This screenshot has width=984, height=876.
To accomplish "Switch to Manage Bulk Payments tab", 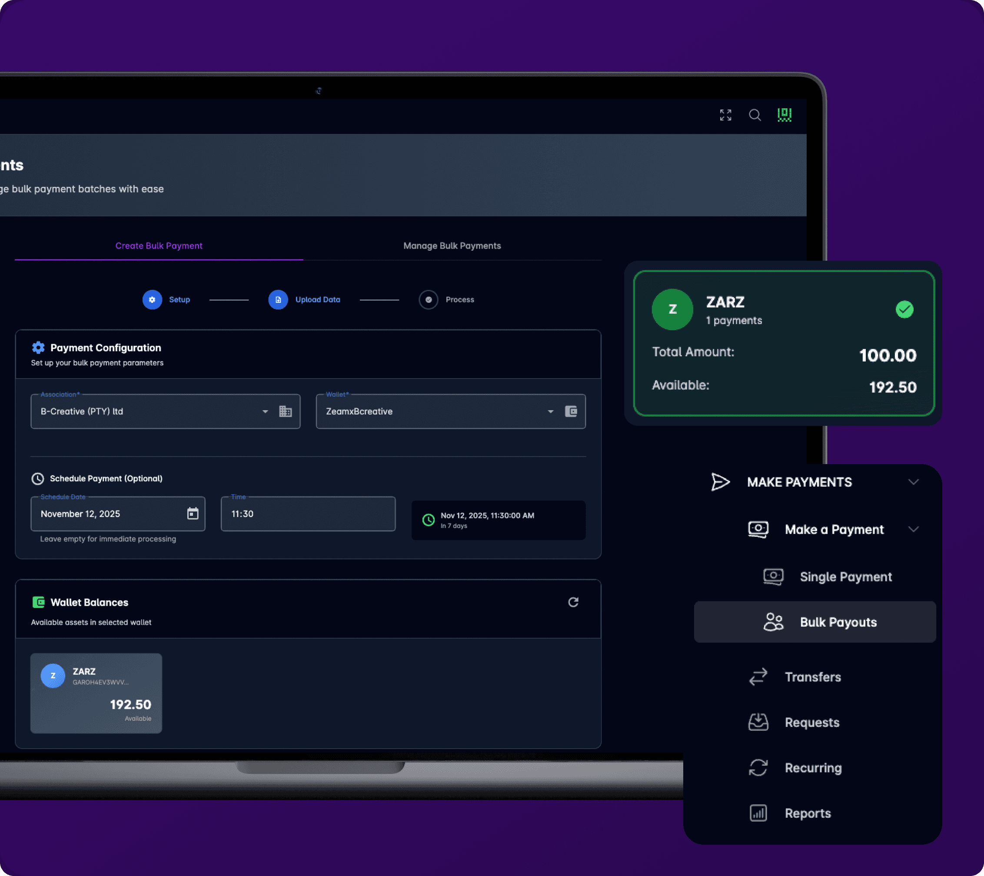I will [x=452, y=246].
